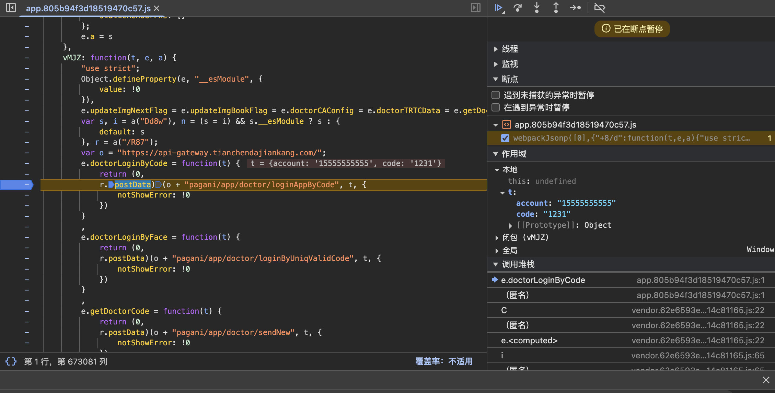
Task: Step into next function call
Action: (537, 8)
